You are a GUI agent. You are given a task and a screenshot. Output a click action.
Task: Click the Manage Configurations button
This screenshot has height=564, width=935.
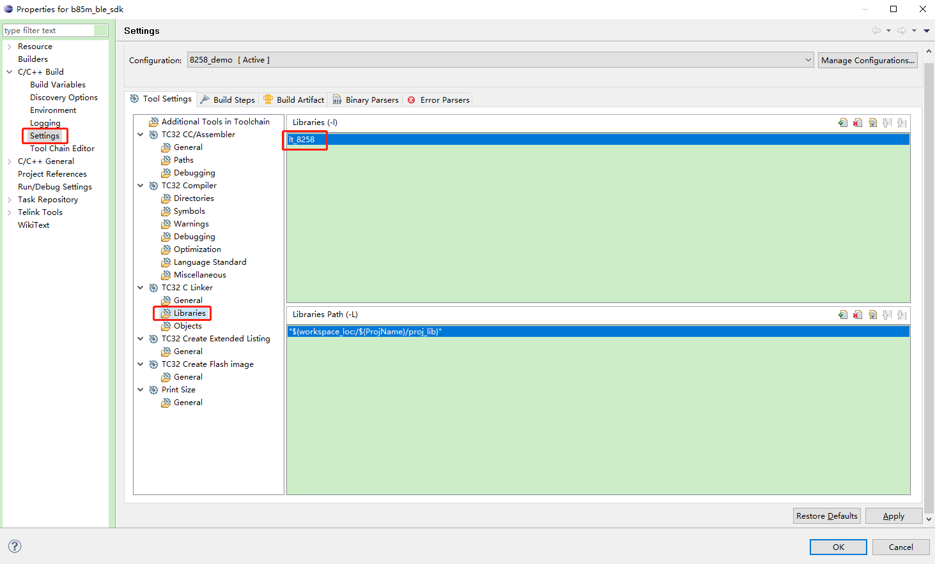(868, 60)
